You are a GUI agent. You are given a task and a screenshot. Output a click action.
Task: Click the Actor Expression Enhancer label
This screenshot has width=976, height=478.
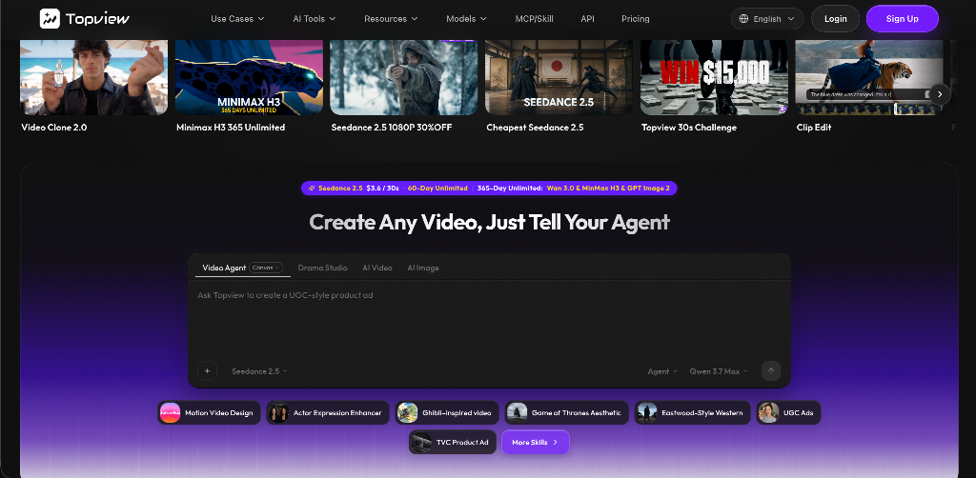337,412
